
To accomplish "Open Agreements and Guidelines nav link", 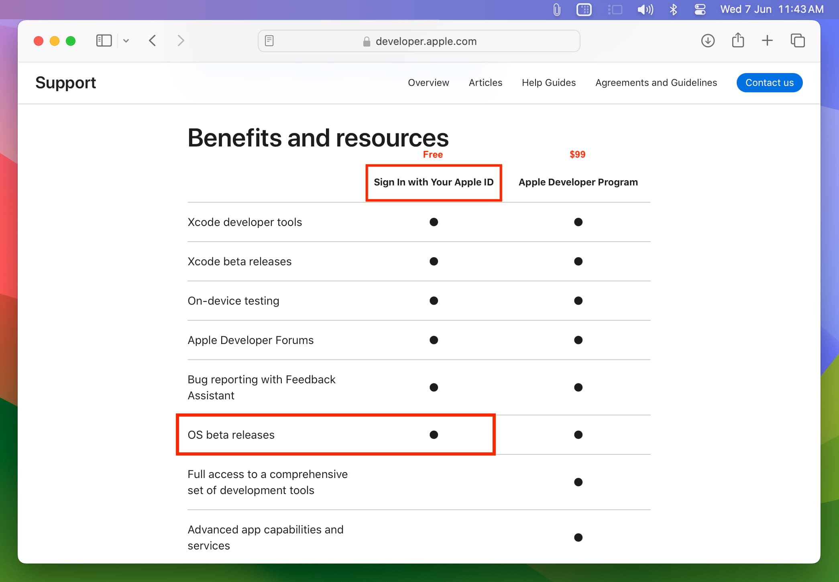I will pos(656,83).
